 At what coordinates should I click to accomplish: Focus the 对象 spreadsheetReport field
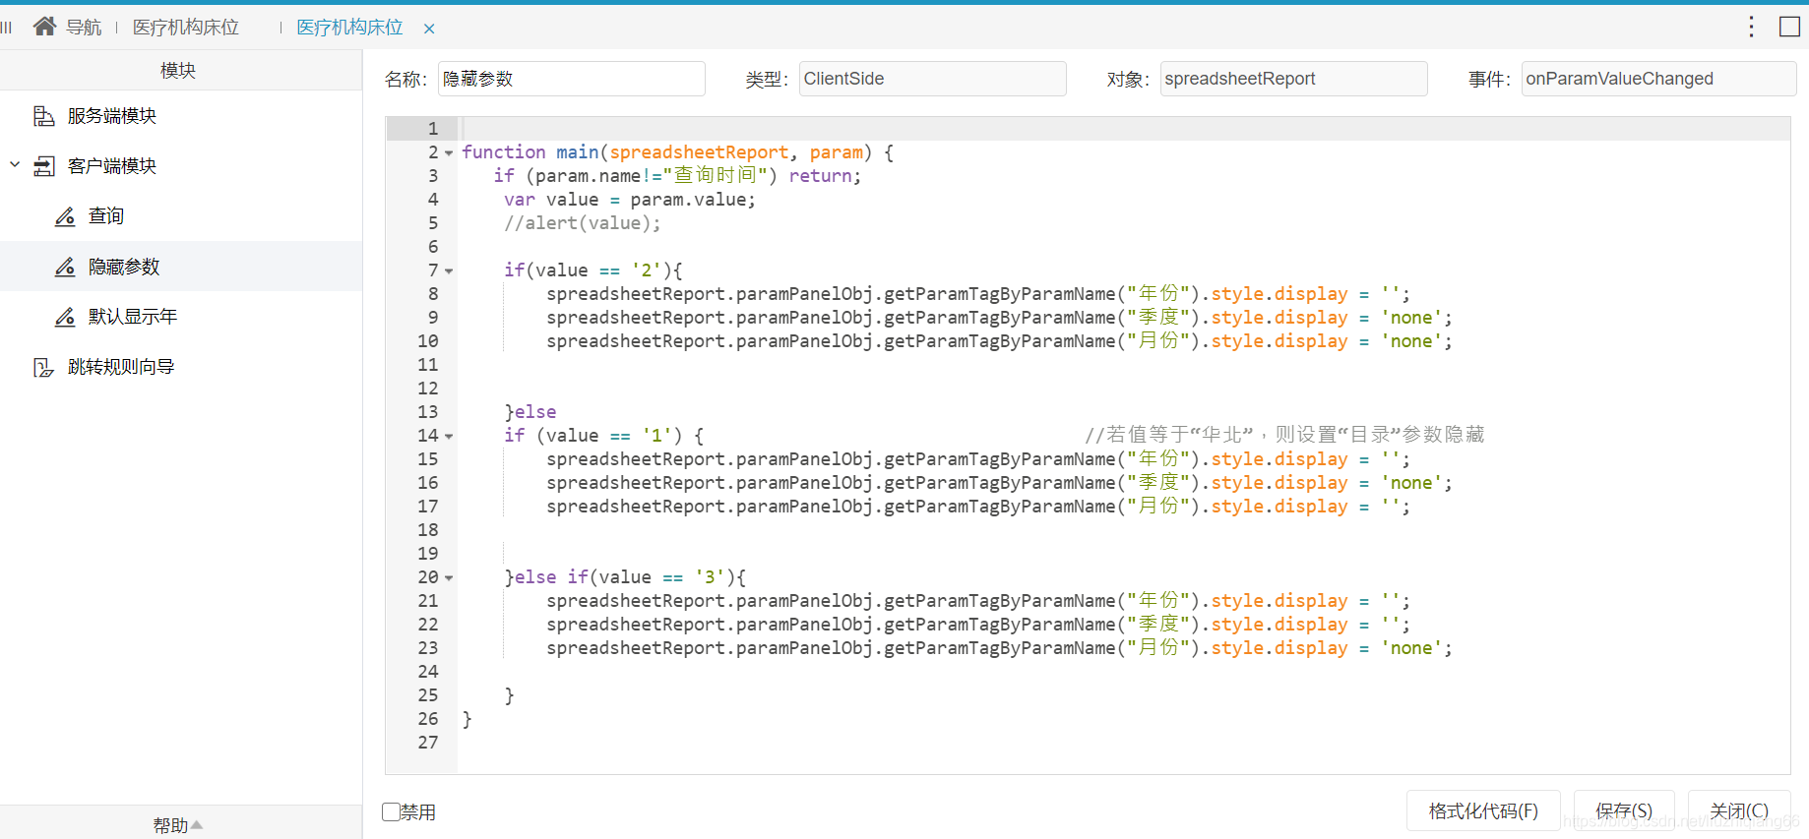pos(1294,79)
